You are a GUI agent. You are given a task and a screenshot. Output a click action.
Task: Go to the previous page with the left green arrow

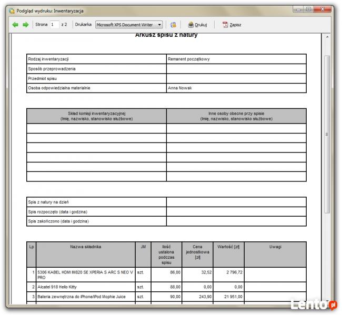point(15,25)
